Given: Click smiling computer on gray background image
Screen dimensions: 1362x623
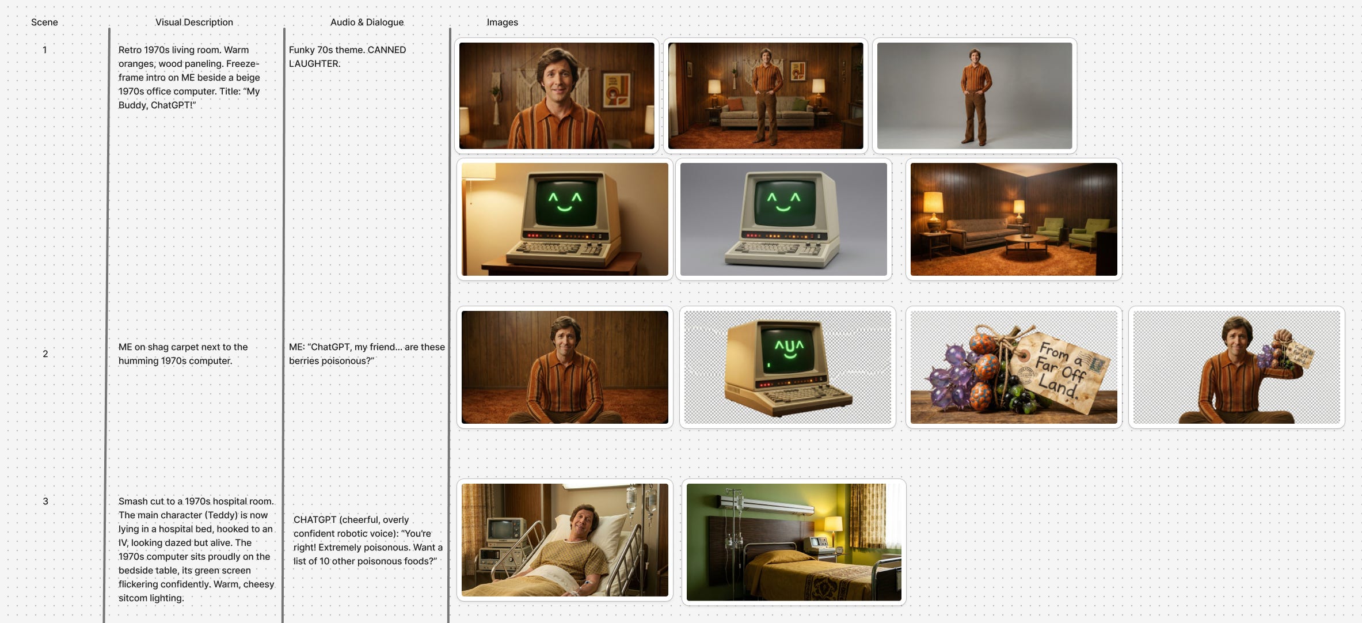Looking at the screenshot, I should [x=783, y=219].
